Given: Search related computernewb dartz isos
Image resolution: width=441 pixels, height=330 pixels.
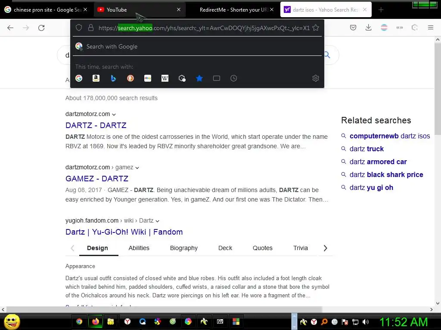Looking at the screenshot, I should [390, 136].
